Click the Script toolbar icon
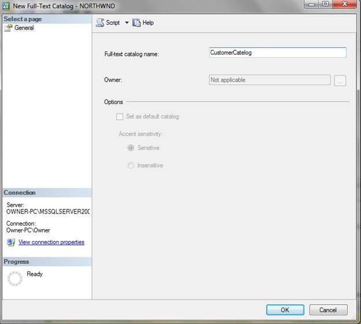 [x=100, y=23]
